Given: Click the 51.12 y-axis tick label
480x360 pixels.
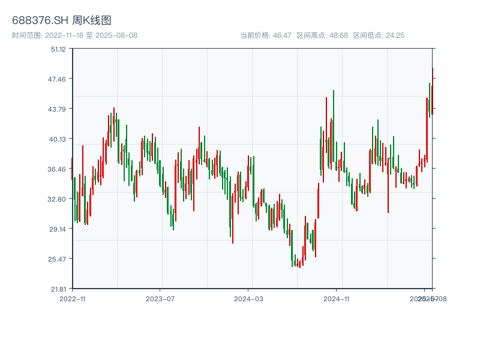Looking at the screenshot, I should [x=58, y=49].
